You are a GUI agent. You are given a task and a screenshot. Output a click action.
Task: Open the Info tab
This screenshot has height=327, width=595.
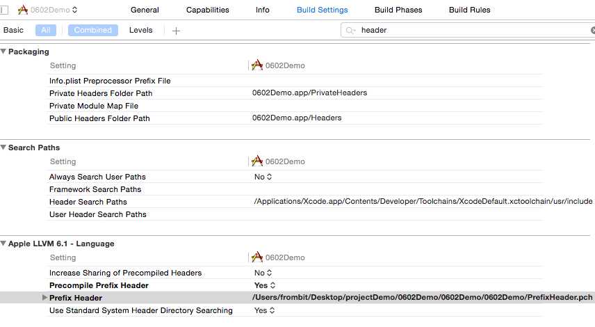click(x=262, y=10)
